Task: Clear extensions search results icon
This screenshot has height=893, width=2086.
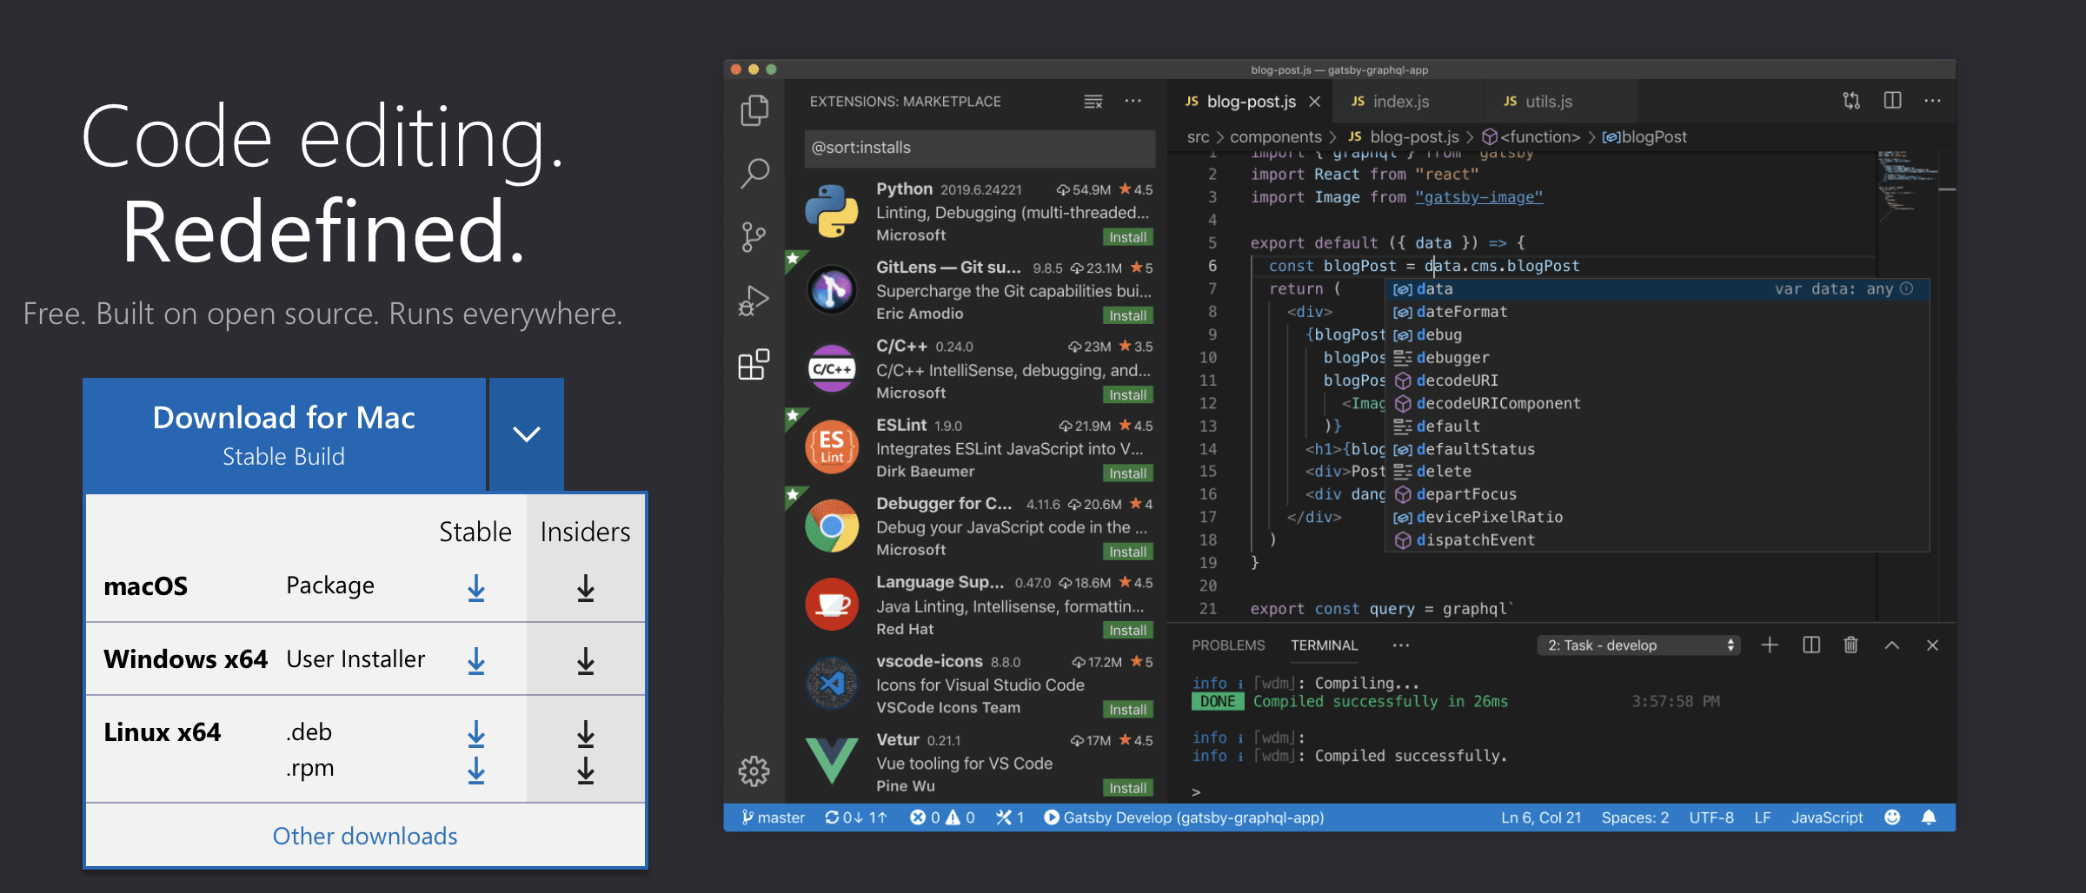Action: point(1093,102)
